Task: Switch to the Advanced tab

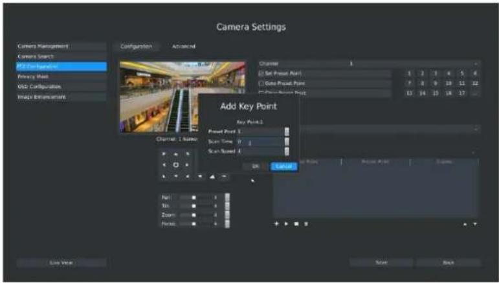Action: click(x=184, y=47)
